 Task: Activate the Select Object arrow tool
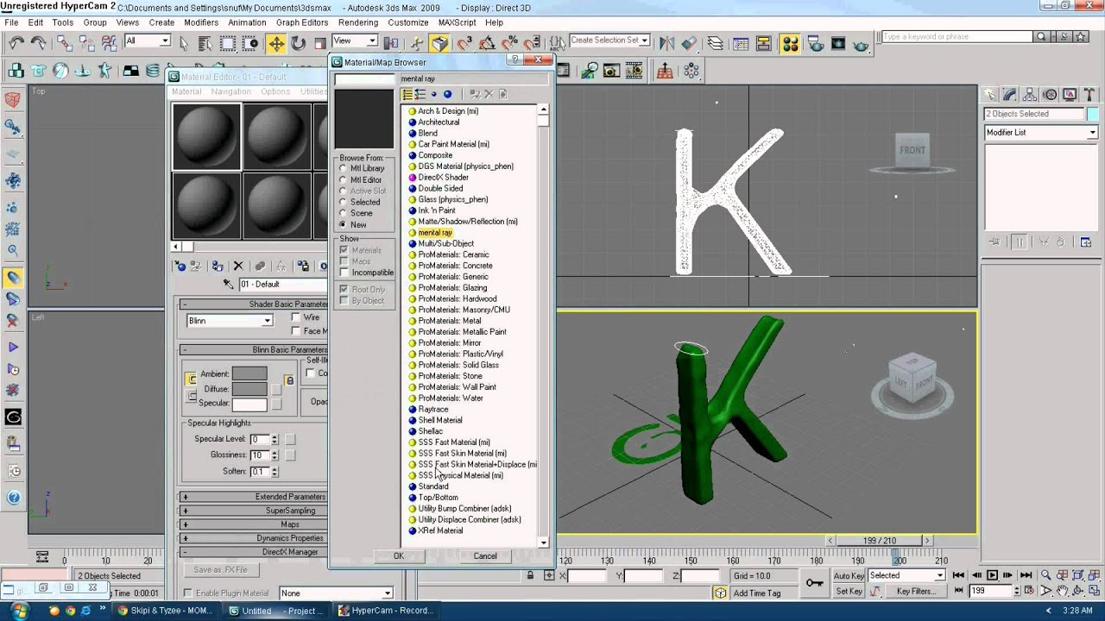[184, 43]
